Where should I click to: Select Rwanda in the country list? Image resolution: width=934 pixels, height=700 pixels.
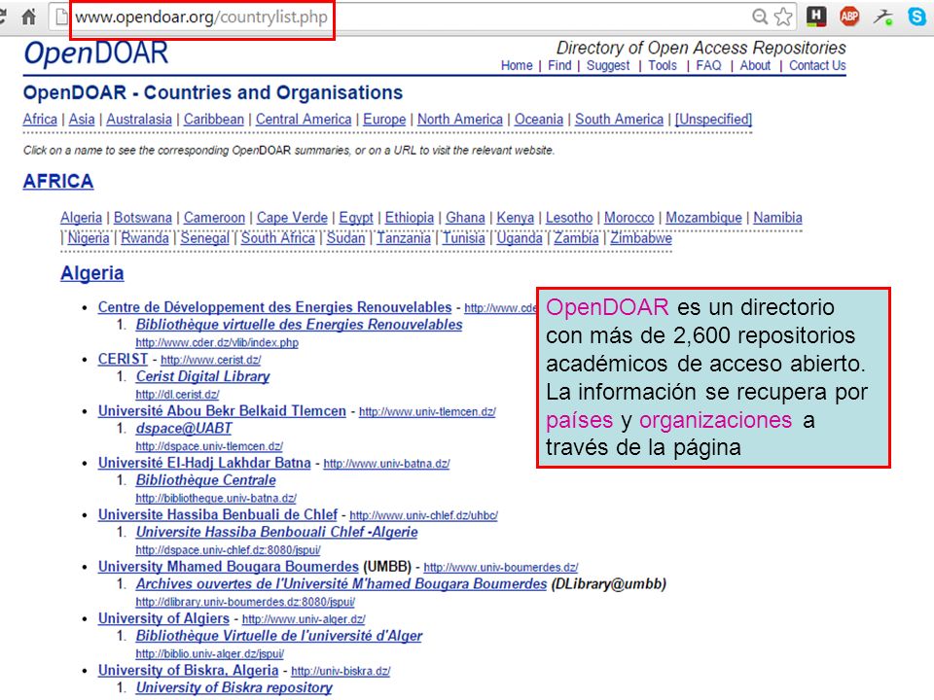tap(145, 238)
